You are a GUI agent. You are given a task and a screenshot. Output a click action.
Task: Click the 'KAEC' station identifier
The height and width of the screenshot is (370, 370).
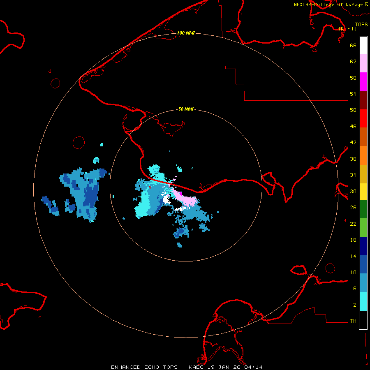pos(197,367)
